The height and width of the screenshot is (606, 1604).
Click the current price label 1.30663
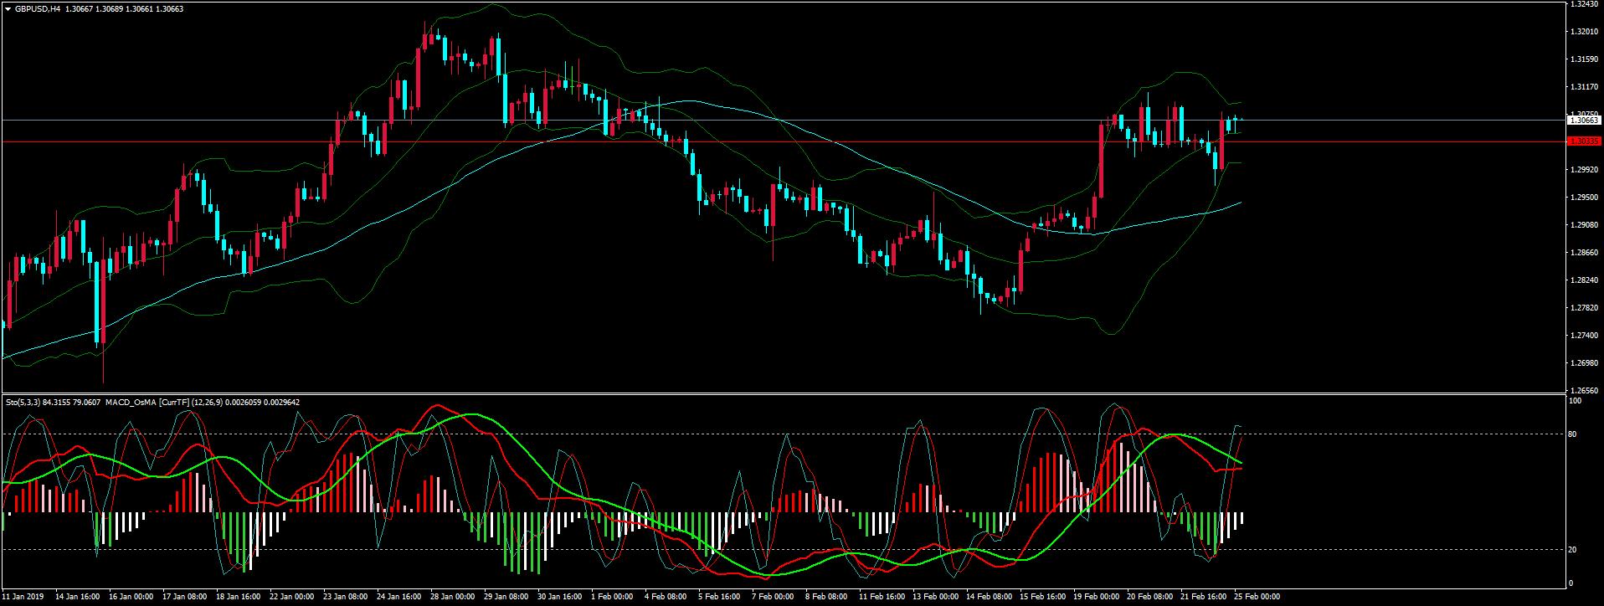(x=1584, y=121)
